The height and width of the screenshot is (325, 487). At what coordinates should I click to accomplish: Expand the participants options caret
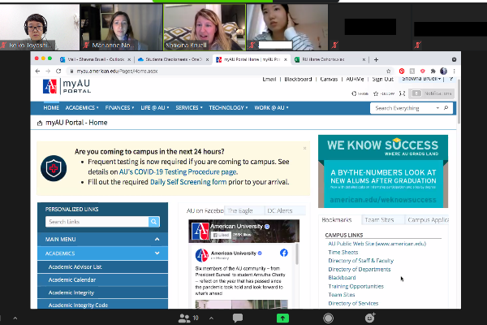211,318
